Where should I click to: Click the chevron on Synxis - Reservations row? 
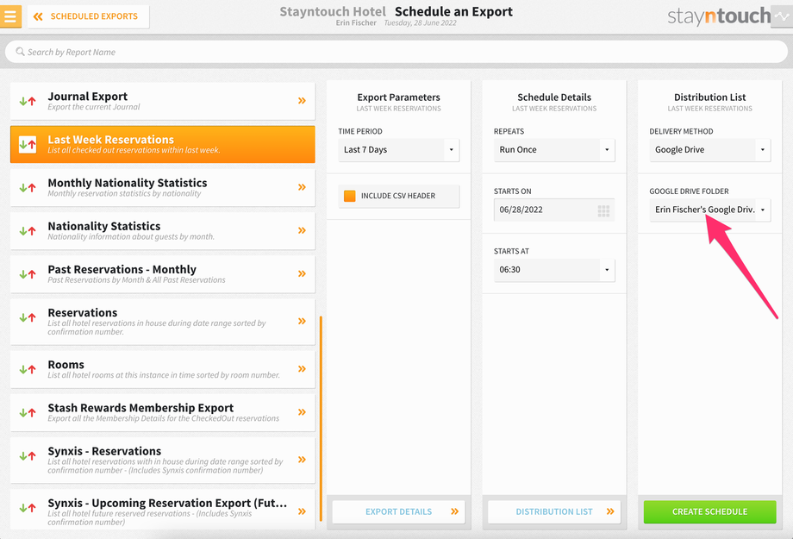click(x=302, y=460)
